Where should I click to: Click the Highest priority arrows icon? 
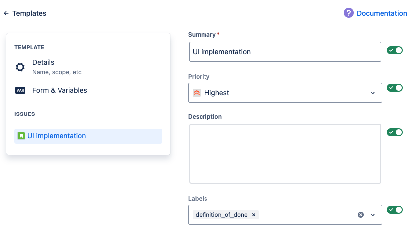pyautogui.click(x=197, y=93)
